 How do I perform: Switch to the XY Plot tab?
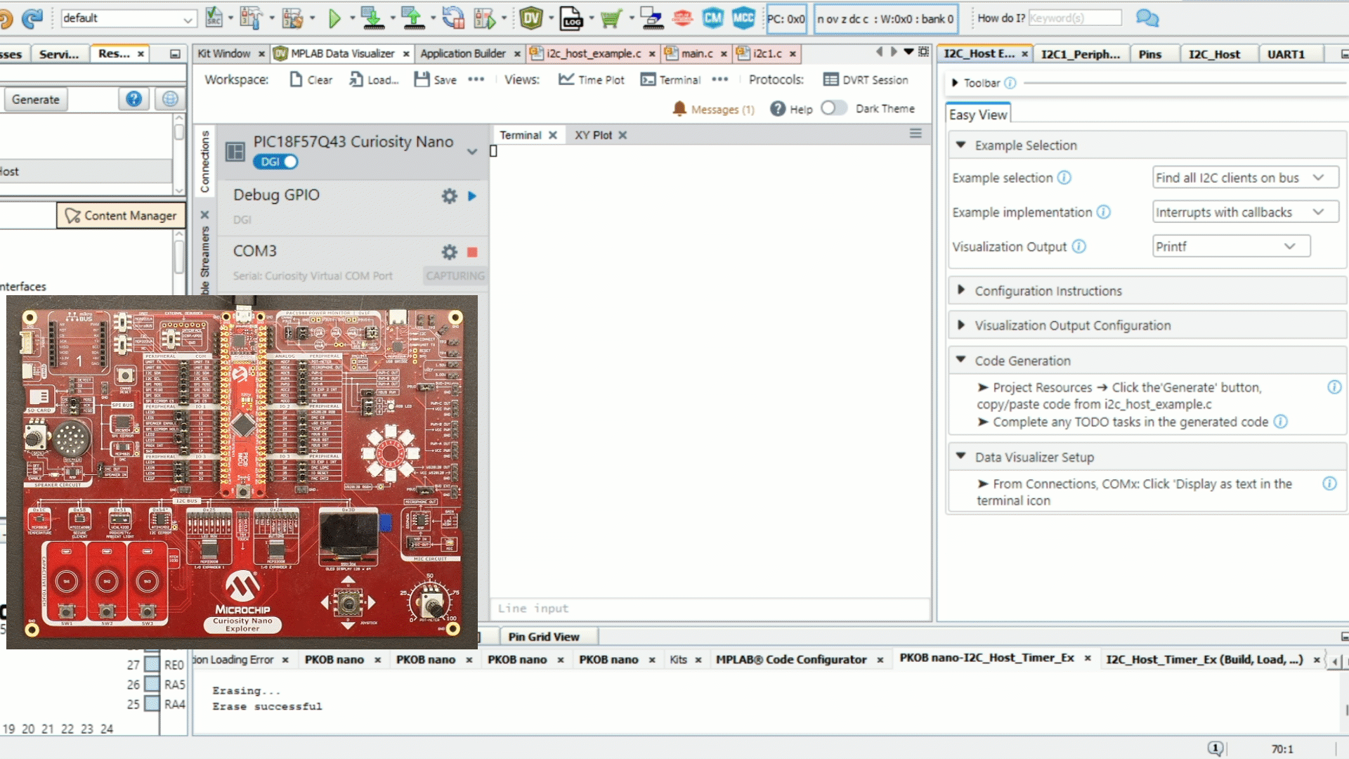click(593, 135)
